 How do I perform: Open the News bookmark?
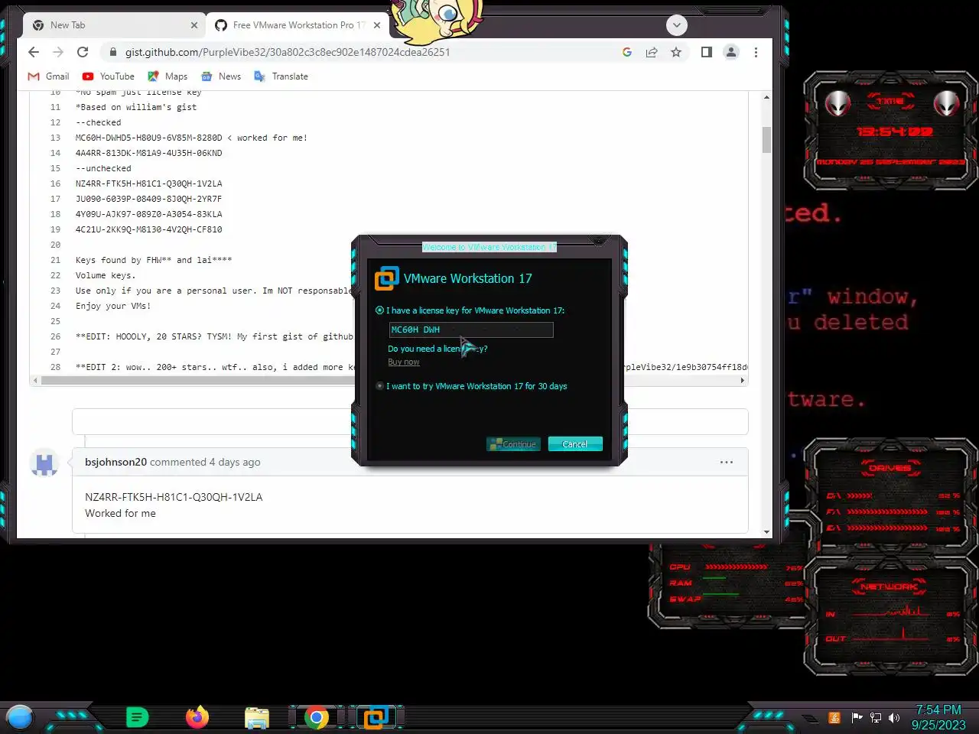pos(221,76)
